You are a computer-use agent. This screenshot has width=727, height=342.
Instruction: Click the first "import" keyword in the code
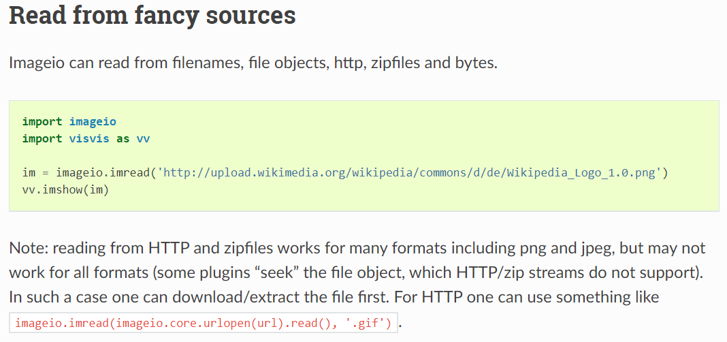[42, 122]
